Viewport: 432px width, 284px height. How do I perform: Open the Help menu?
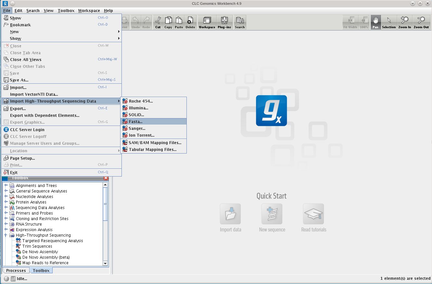click(108, 10)
